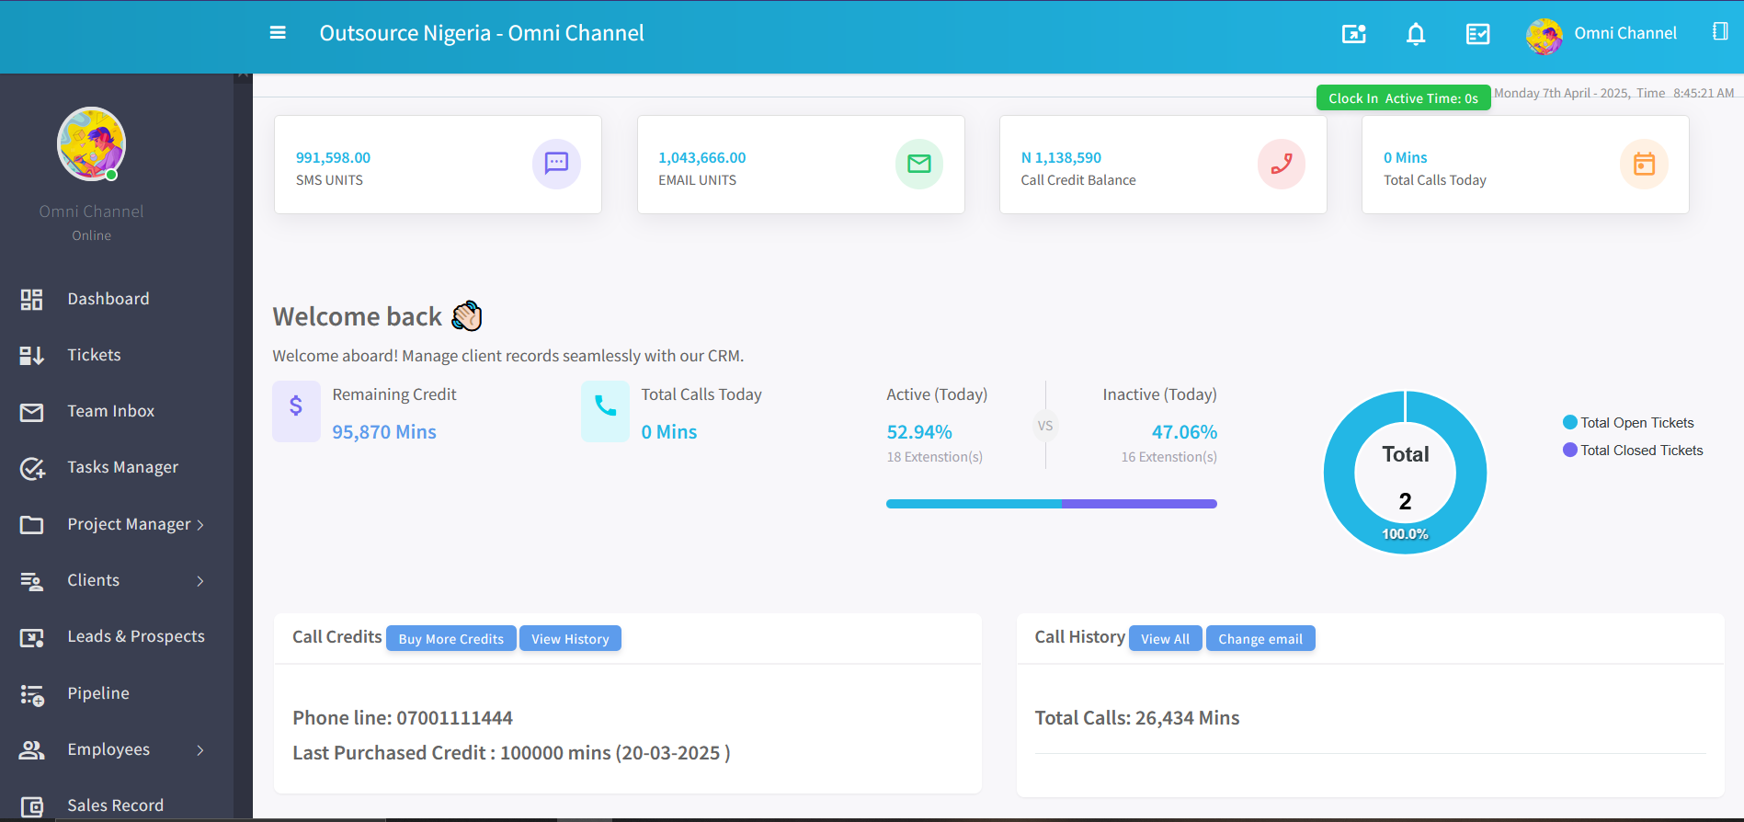Click the hamburger menu icon in header
This screenshot has height=822, width=1744.
278,33
